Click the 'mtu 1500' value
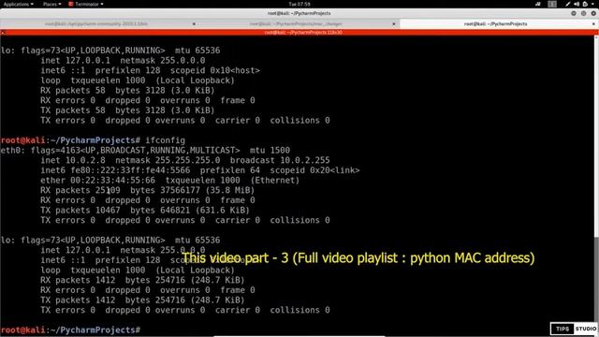This screenshot has width=599, height=337. click(x=270, y=150)
